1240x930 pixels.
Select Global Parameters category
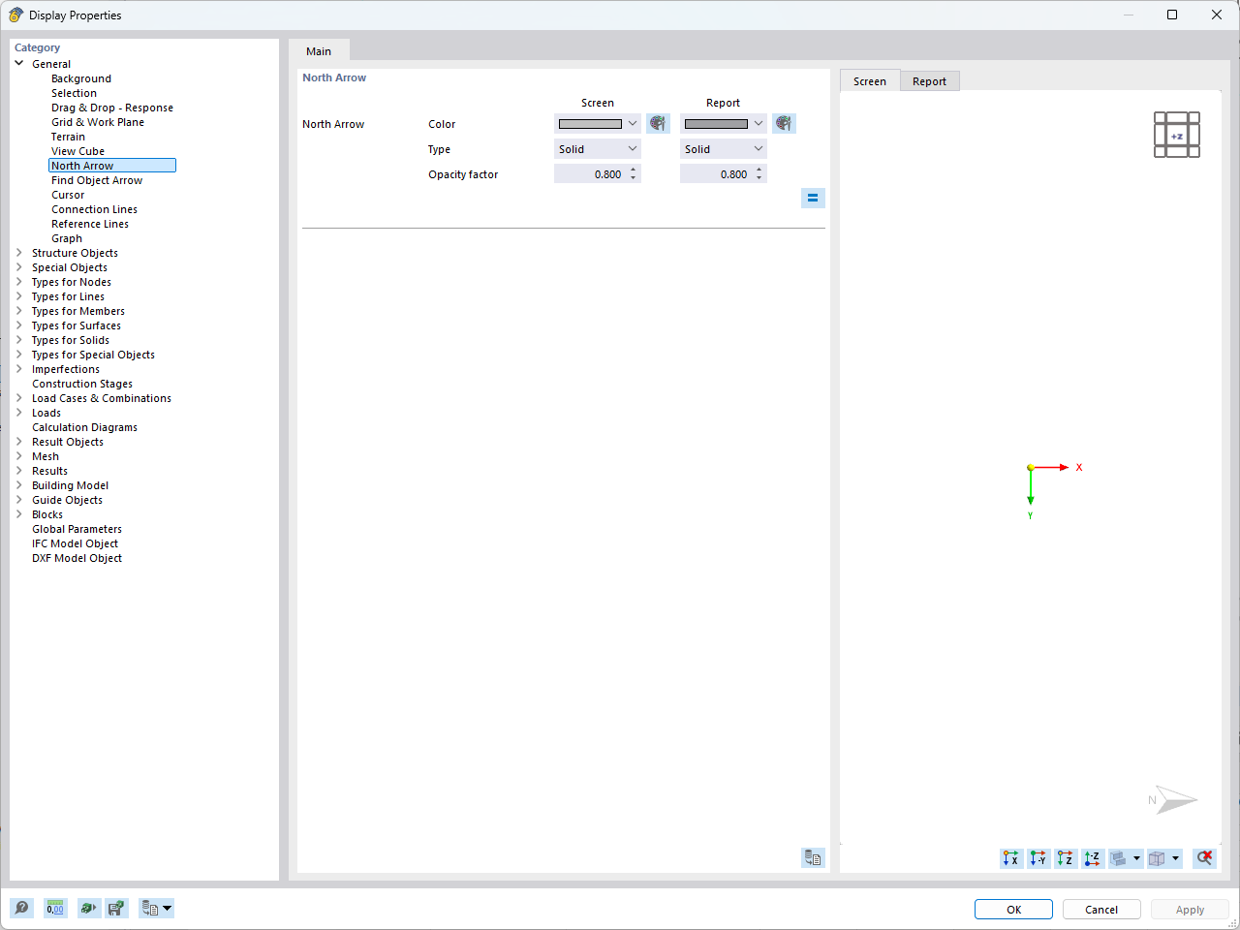(x=77, y=529)
